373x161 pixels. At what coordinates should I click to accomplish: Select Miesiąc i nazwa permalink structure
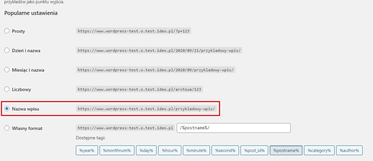(7, 70)
